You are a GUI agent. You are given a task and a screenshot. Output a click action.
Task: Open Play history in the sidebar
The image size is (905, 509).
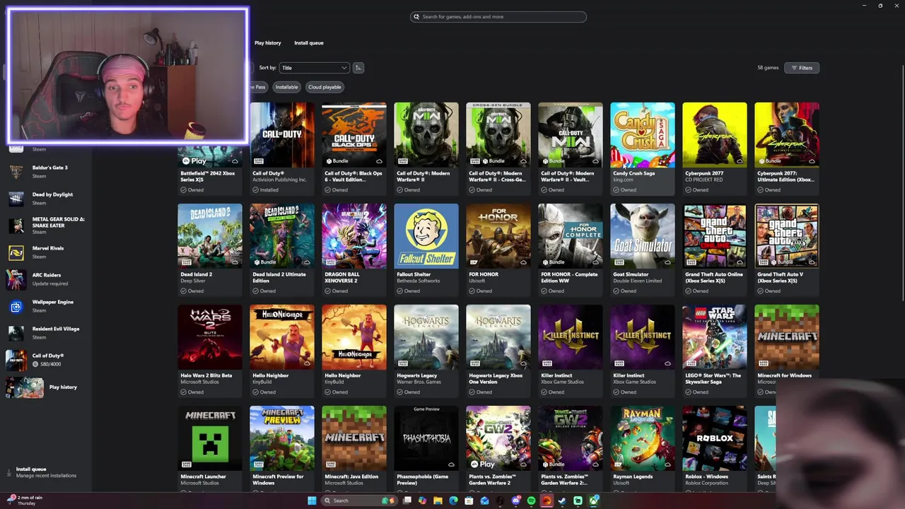[47, 387]
